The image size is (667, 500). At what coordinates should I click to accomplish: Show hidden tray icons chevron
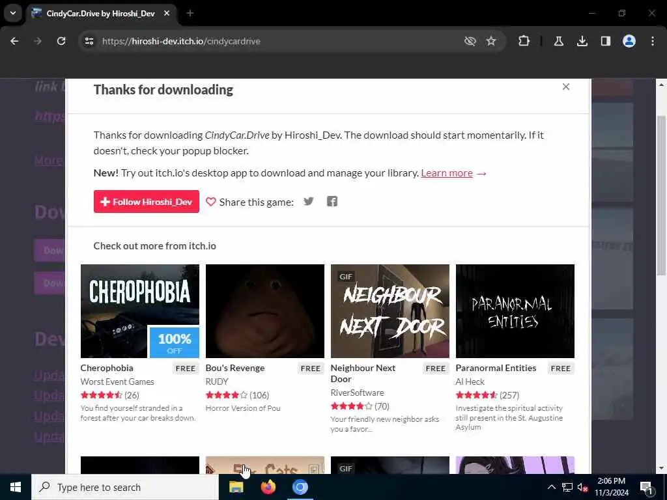coord(551,487)
